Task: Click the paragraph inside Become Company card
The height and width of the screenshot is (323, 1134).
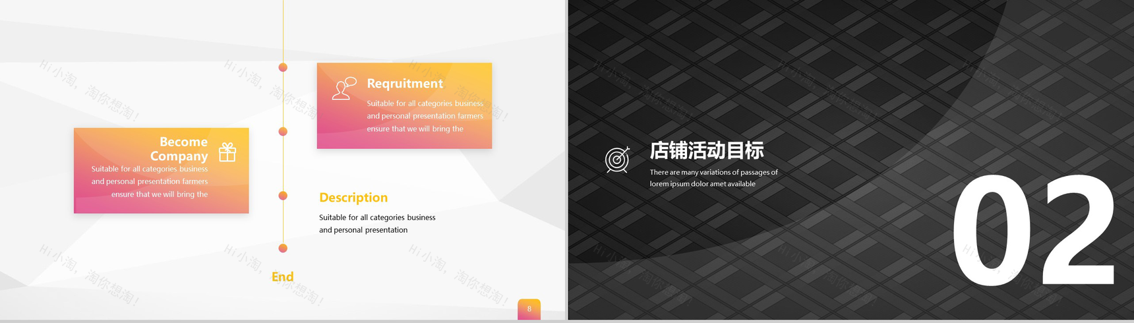Action: point(150,182)
